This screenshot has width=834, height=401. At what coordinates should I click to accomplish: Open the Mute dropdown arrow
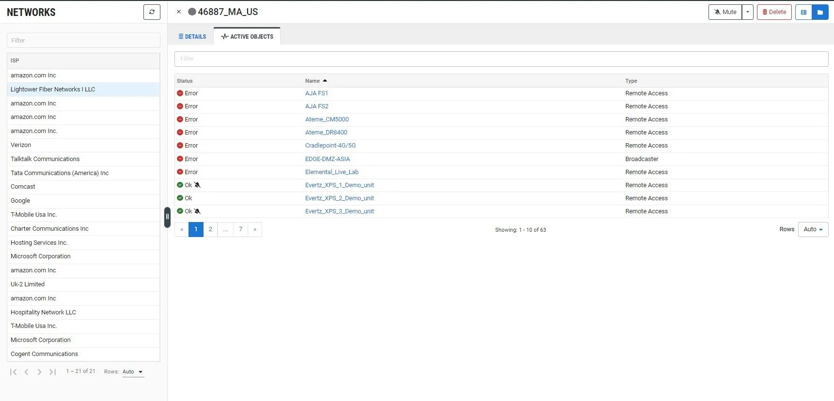(748, 12)
